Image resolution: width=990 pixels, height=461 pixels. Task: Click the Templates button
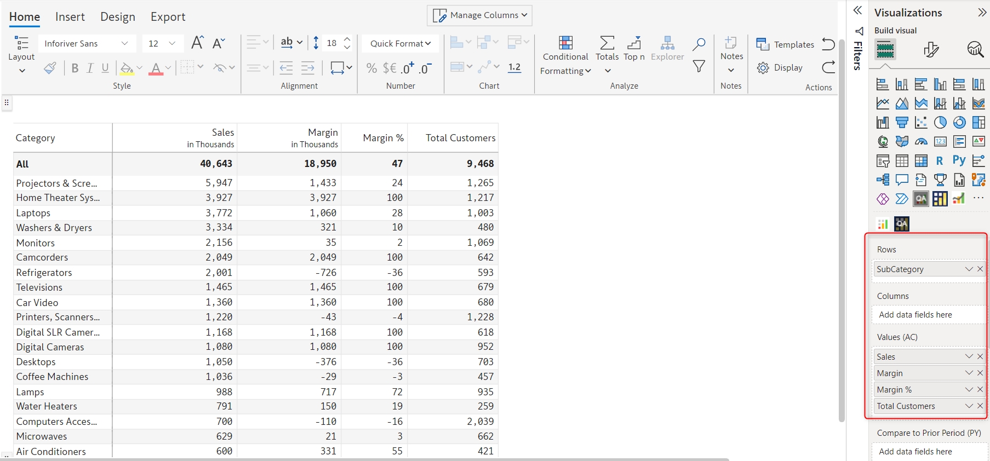[785, 44]
